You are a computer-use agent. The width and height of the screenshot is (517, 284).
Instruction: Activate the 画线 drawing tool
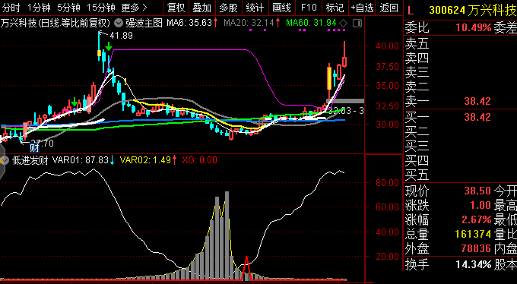point(281,8)
